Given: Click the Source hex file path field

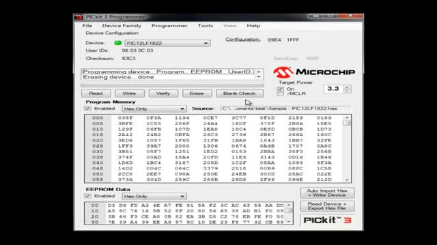Looking at the screenshot, I should coord(285,109).
